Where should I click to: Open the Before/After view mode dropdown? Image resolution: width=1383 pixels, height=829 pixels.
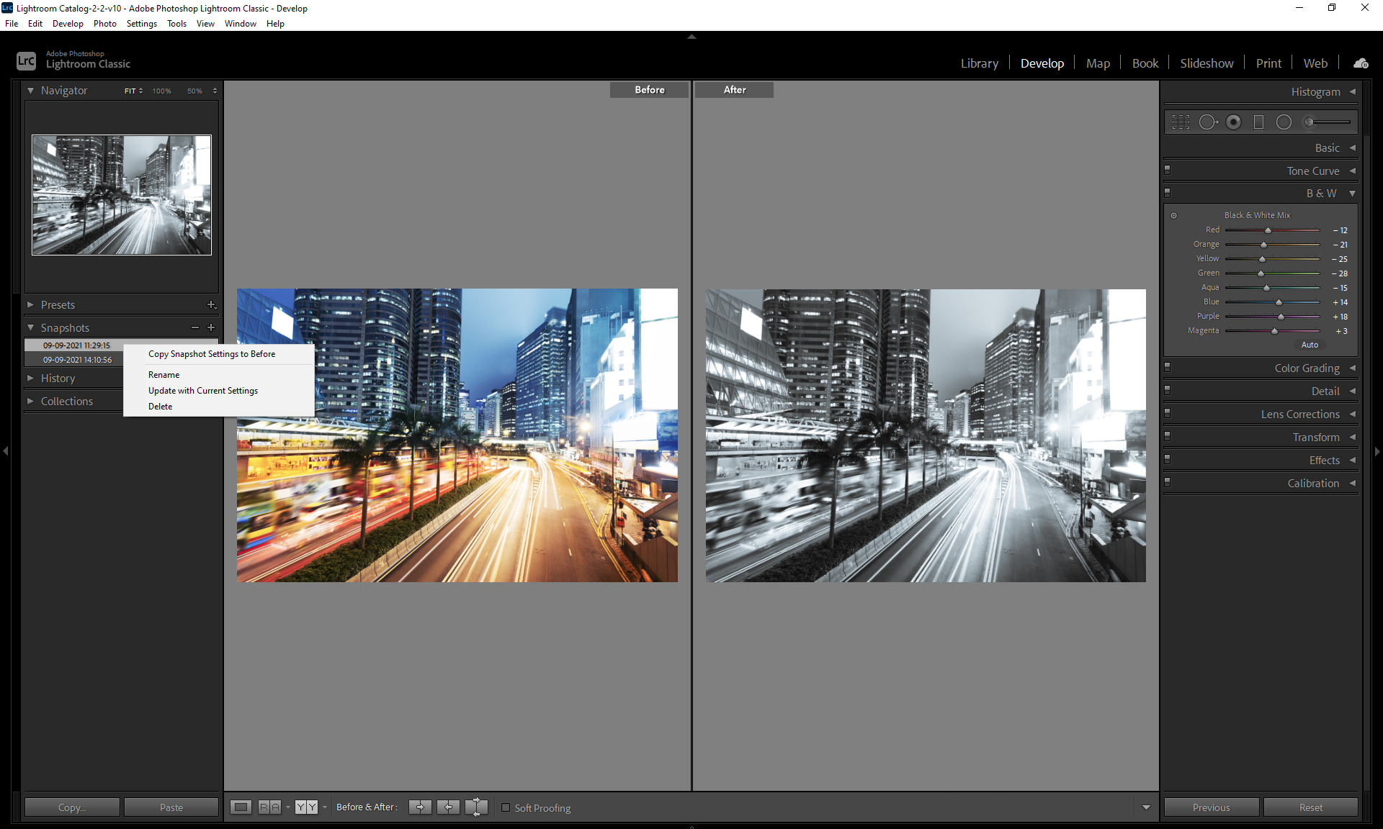point(325,807)
